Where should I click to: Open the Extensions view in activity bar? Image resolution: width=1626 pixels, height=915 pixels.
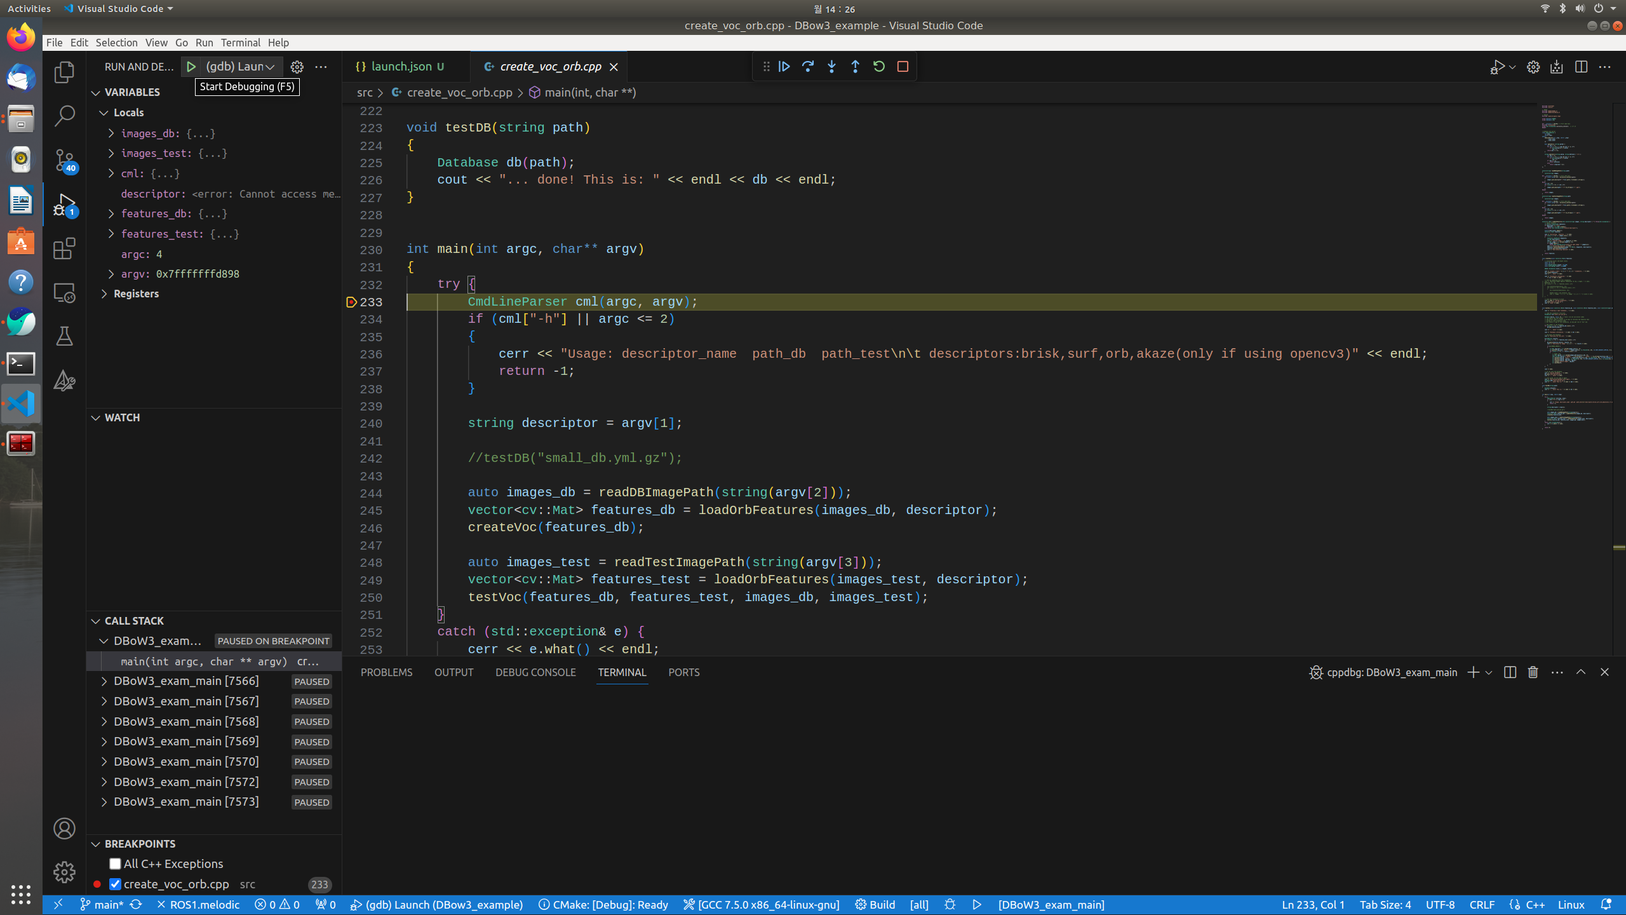[x=64, y=248]
